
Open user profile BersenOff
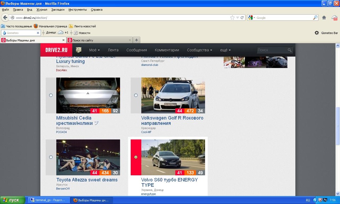click(x=63, y=189)
